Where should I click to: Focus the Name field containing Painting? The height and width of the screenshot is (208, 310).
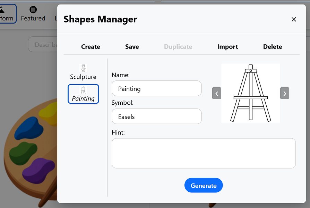(157, 88)
